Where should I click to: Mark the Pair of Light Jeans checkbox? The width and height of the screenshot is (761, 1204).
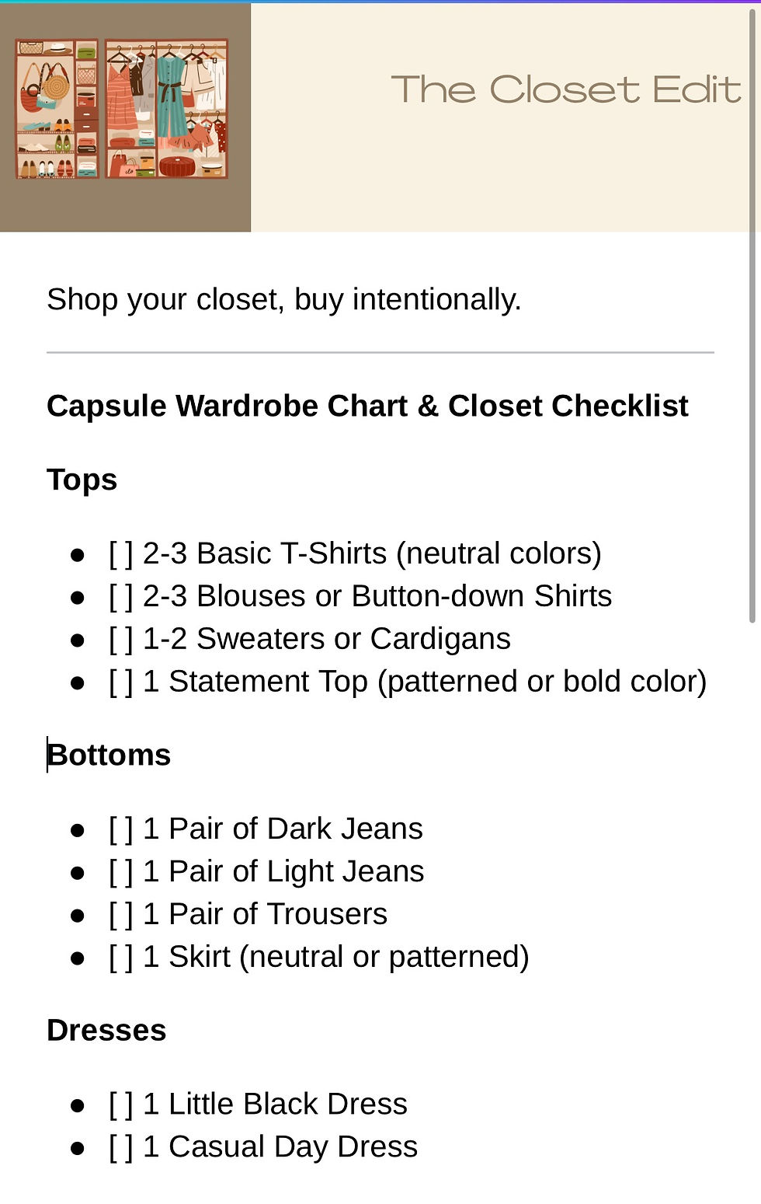coord(121,872)
